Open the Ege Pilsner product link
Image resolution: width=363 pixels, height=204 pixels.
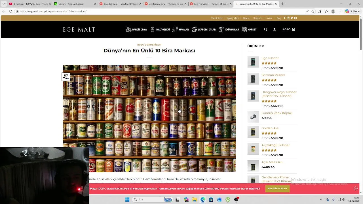(270, 58)
